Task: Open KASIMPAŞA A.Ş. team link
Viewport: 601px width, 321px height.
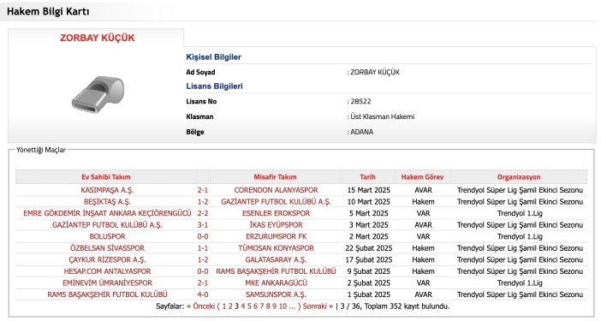Action: [107, 190]
